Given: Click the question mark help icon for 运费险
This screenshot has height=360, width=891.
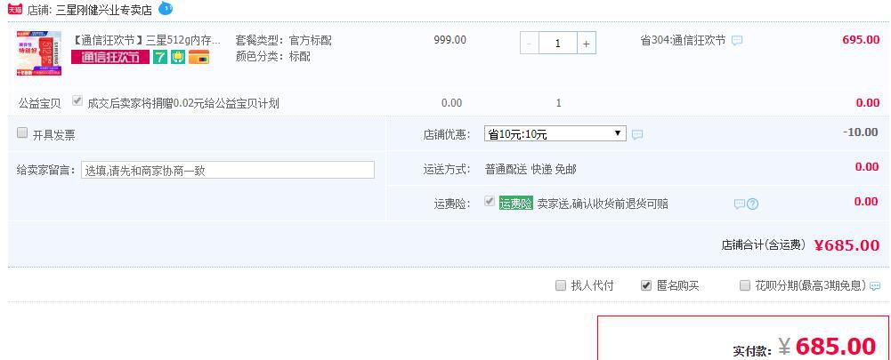Looking at the screenshot, I should point(752,204).
